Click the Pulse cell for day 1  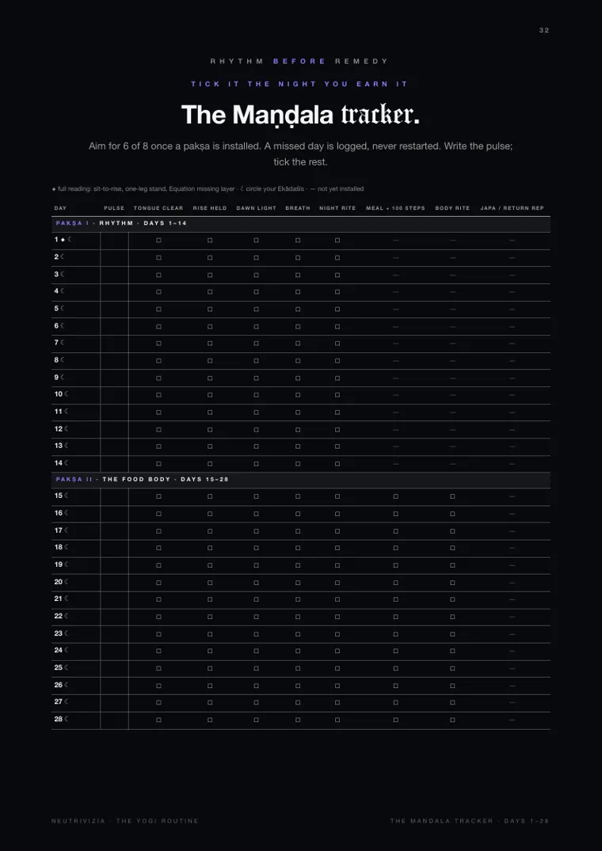115,241
